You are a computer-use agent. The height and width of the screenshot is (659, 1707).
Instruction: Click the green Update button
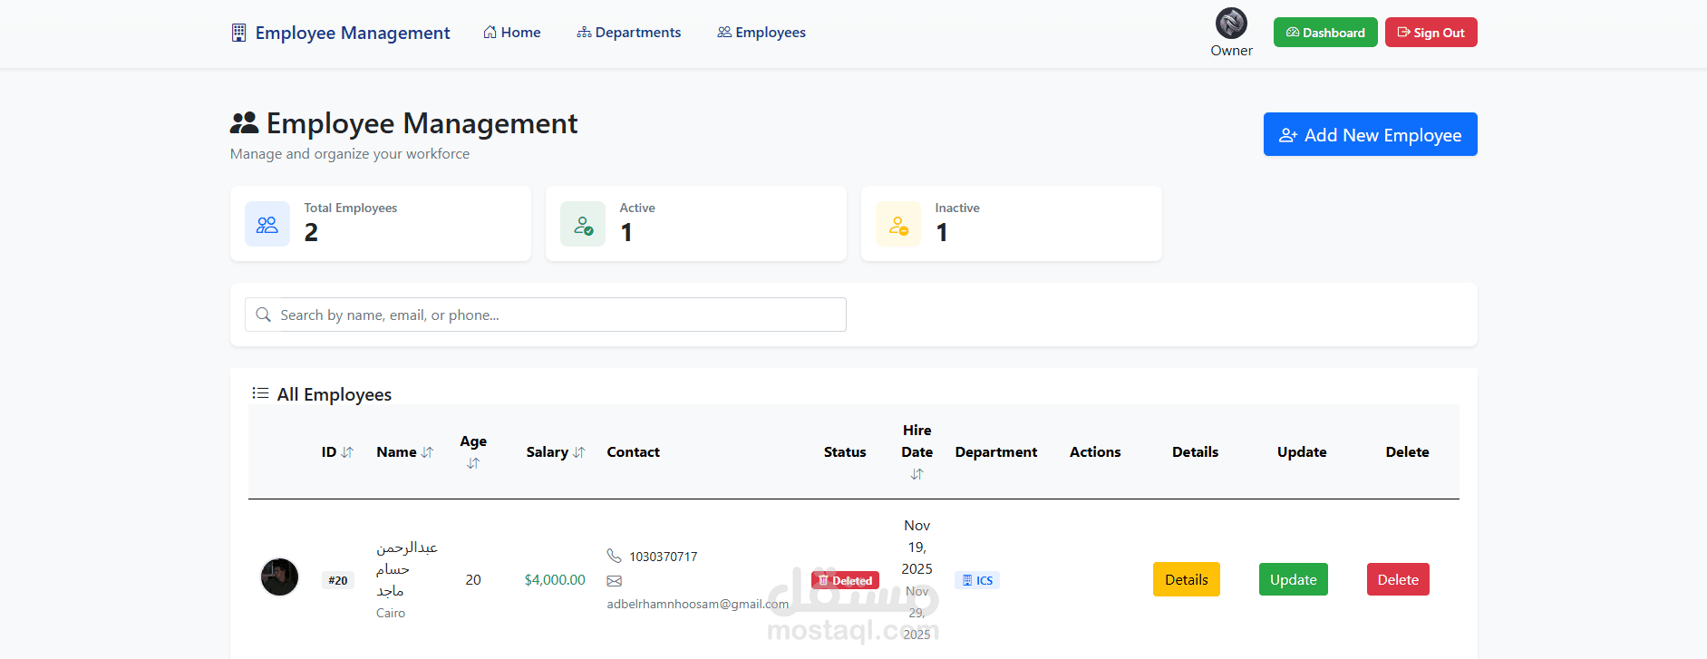click(x=1293, y=579)
